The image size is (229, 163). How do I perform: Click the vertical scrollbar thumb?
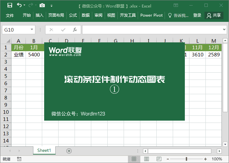click(x=225, y=78)
